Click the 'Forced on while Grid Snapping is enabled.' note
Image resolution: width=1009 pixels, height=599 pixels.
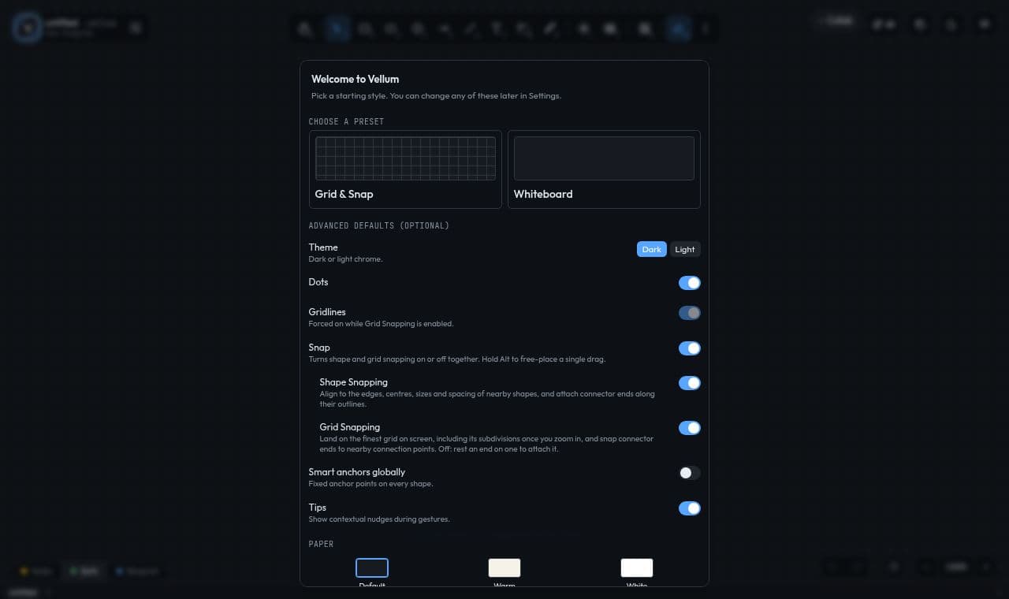tap(381, 324)
